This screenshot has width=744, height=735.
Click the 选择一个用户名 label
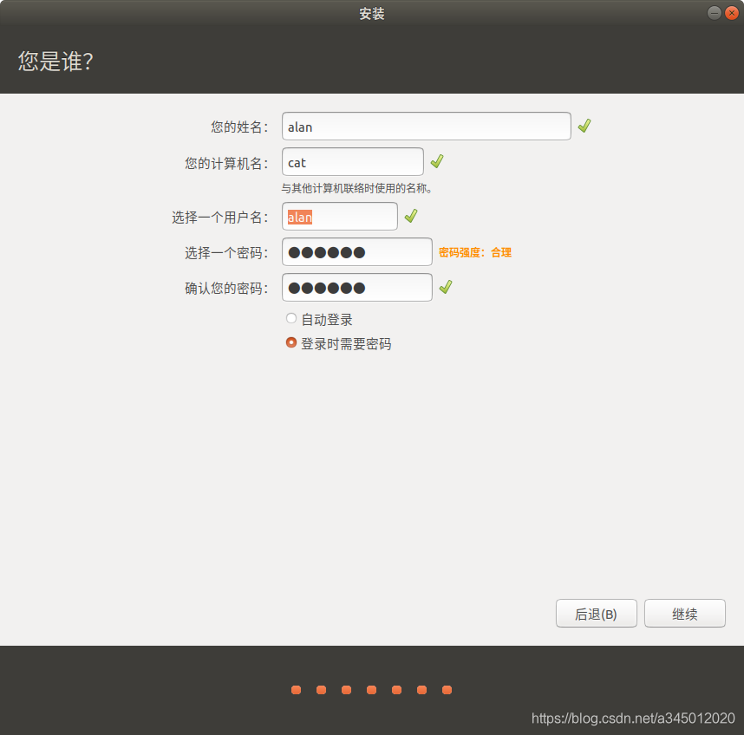220,218
